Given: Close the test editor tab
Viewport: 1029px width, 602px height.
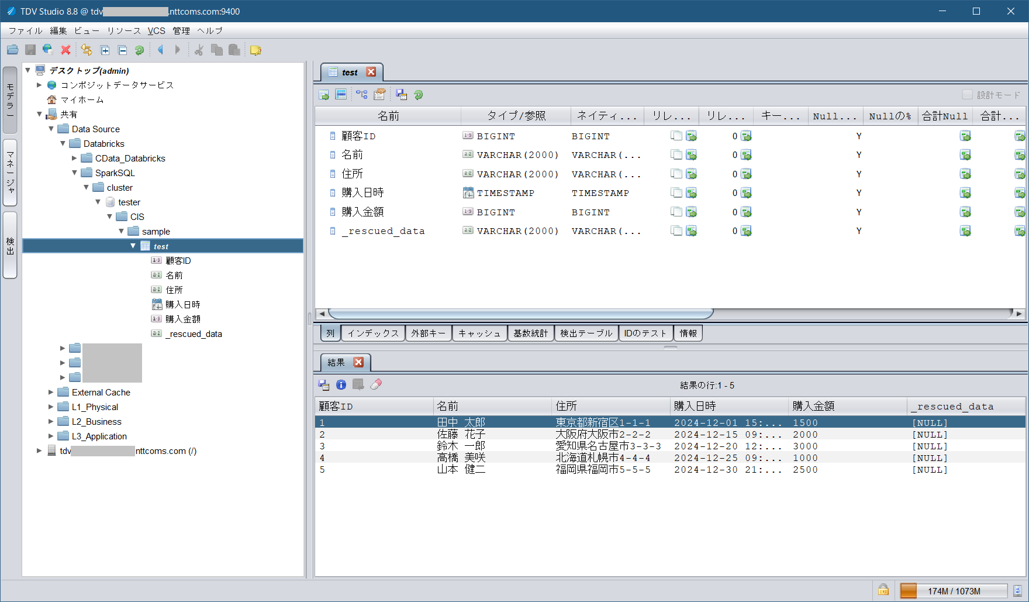Looking at the screenshot, I should point(371,72).
